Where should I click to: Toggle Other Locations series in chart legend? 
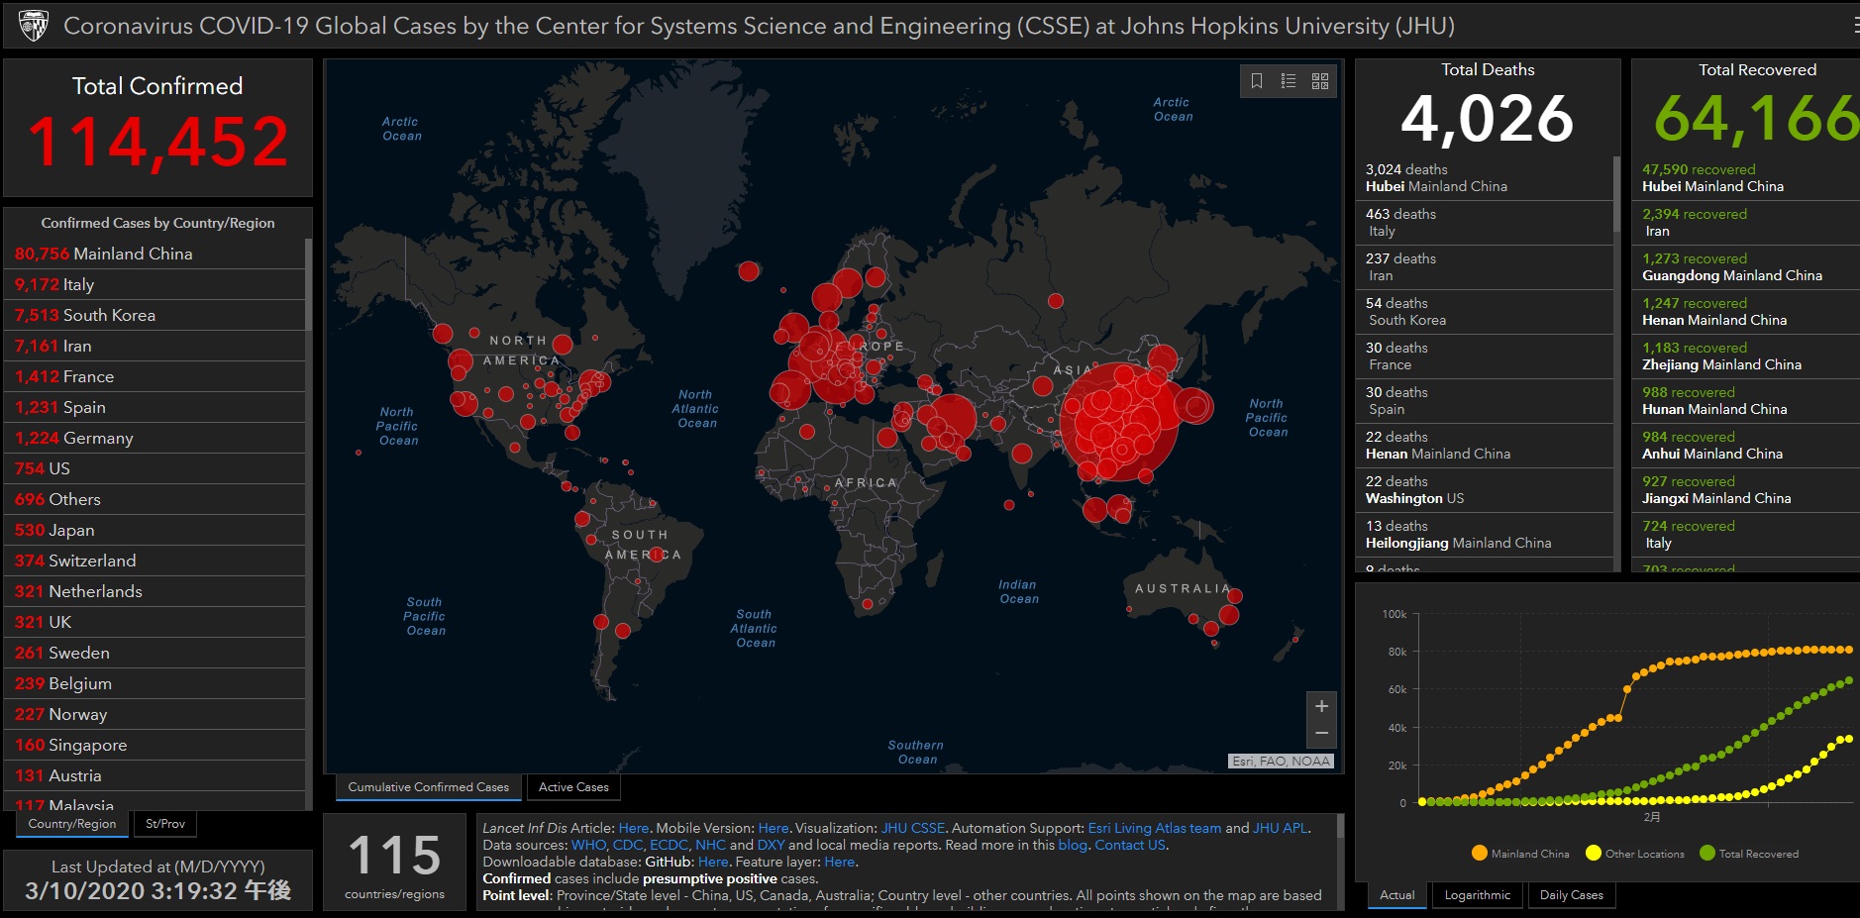pyautogui.click(x=1634, y=854)
